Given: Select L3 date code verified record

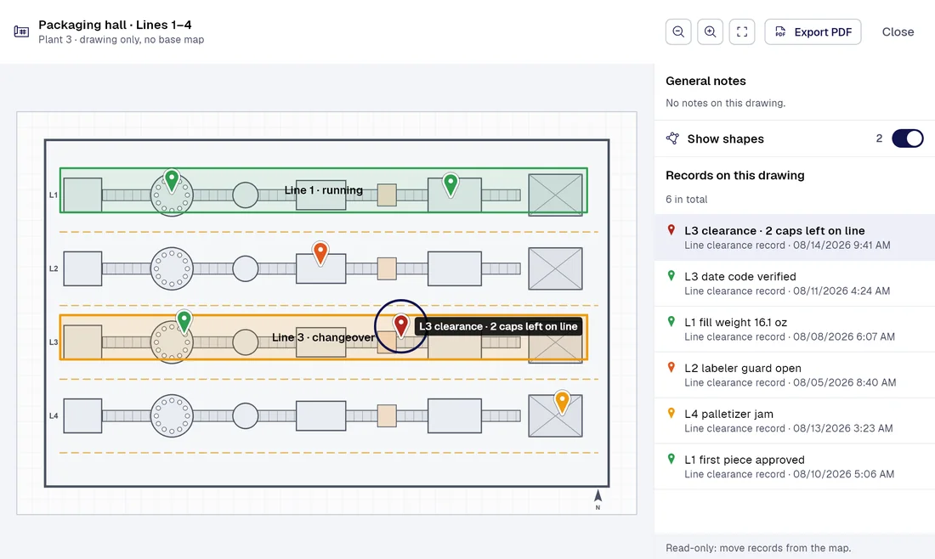Looking at the screenshot, I should [794, 283].
